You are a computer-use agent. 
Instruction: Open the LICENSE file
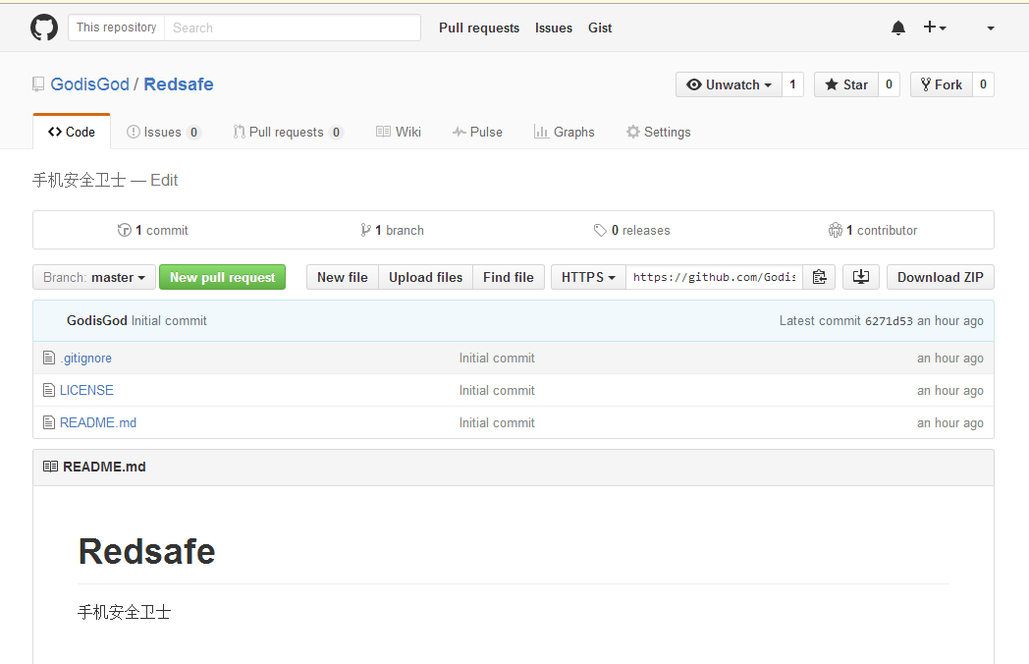(x=86, y=390)
